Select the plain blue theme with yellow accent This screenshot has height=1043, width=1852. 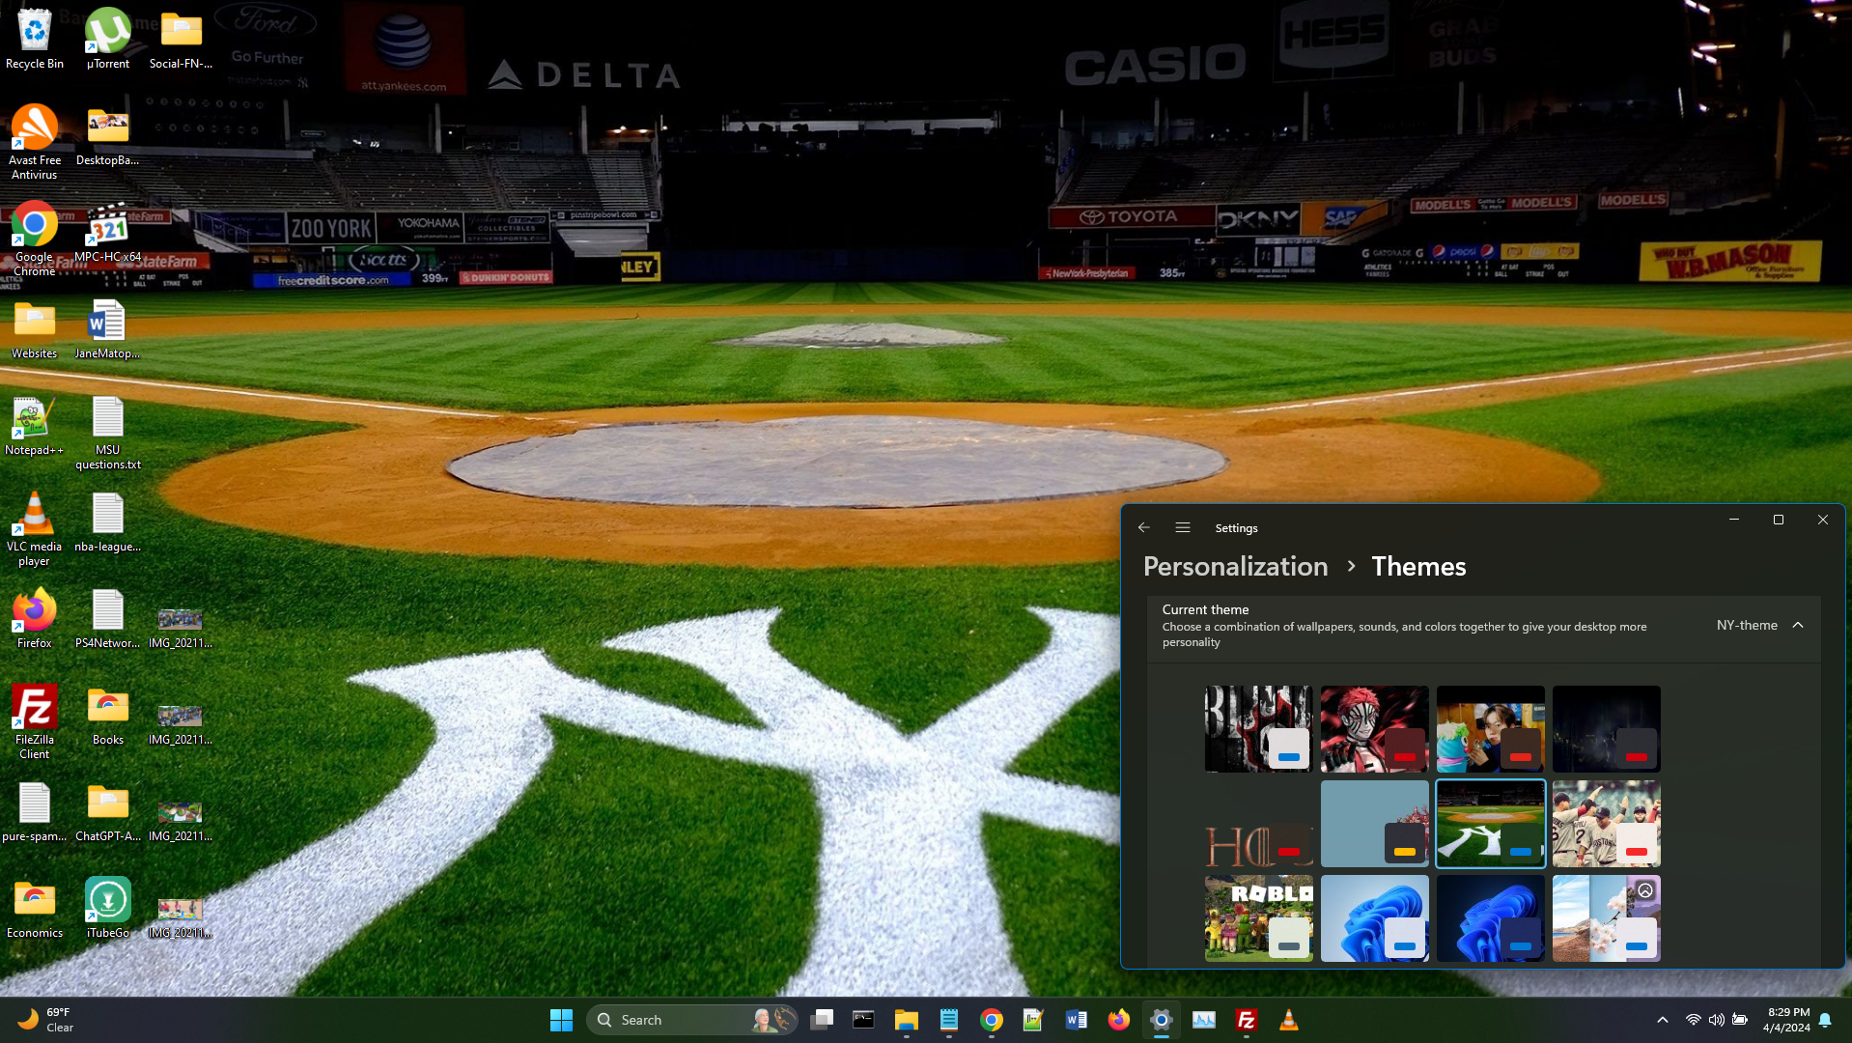[1374, 824]
